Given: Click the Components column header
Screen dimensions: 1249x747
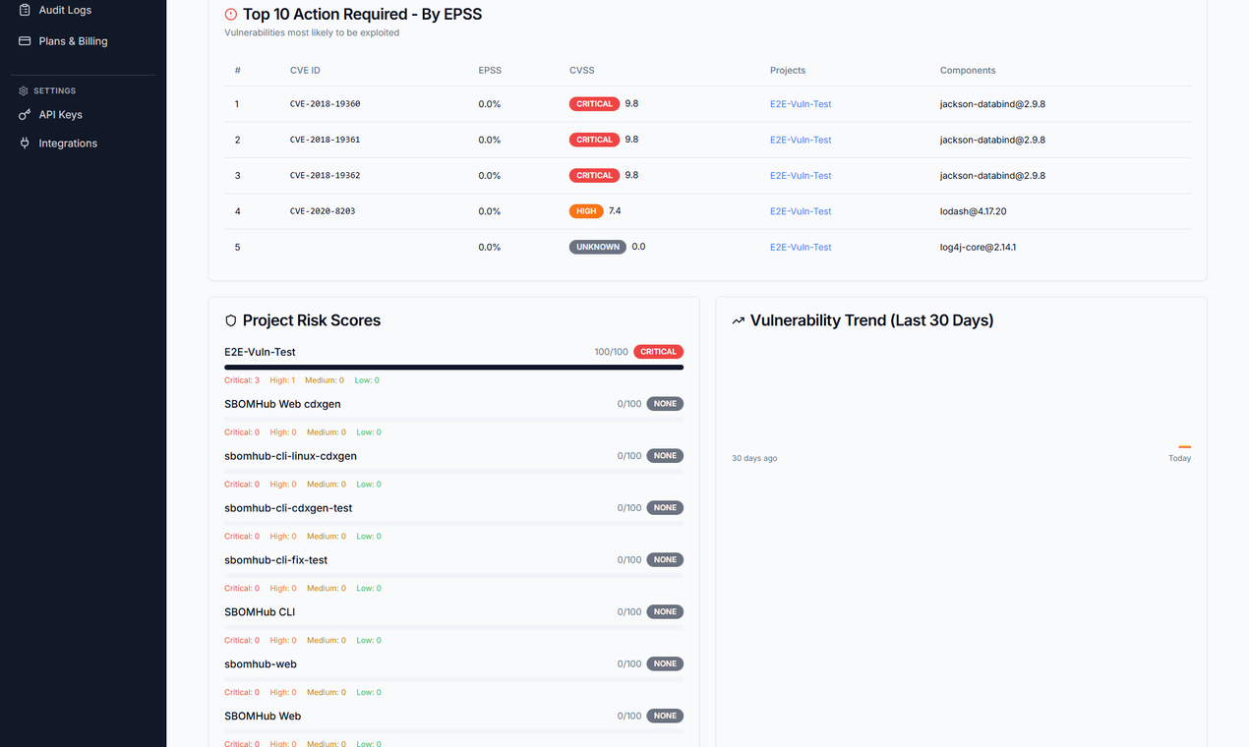Looking at the screenshot, I should pyautogui.click(x=968, y=71).
